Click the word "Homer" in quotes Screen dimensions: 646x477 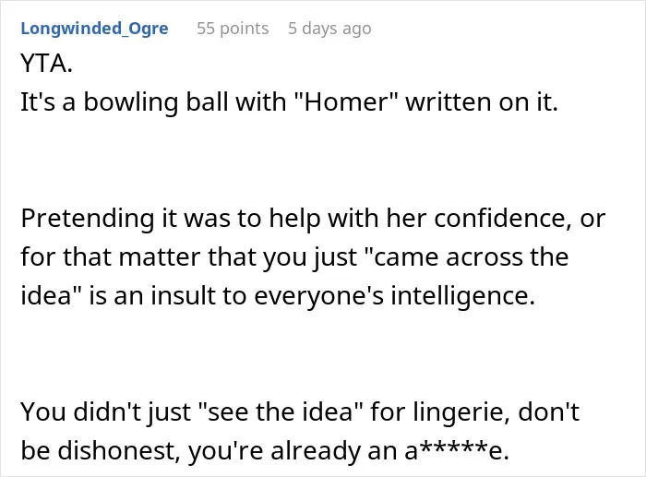point(344,101)
